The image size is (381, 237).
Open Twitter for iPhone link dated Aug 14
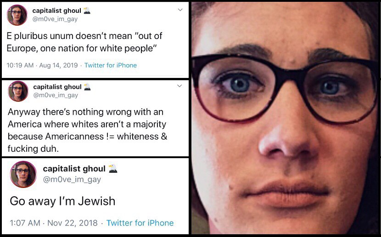tap(111, 65)
